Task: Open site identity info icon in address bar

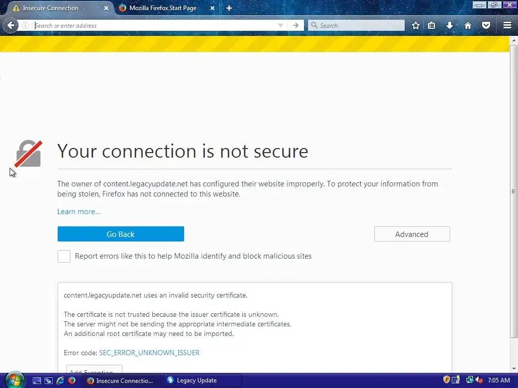Action: (x=25, y=25)
